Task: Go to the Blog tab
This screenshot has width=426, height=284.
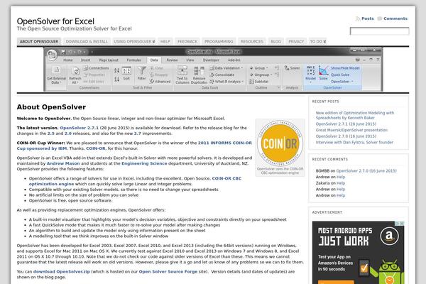Action: coord(277,42)
